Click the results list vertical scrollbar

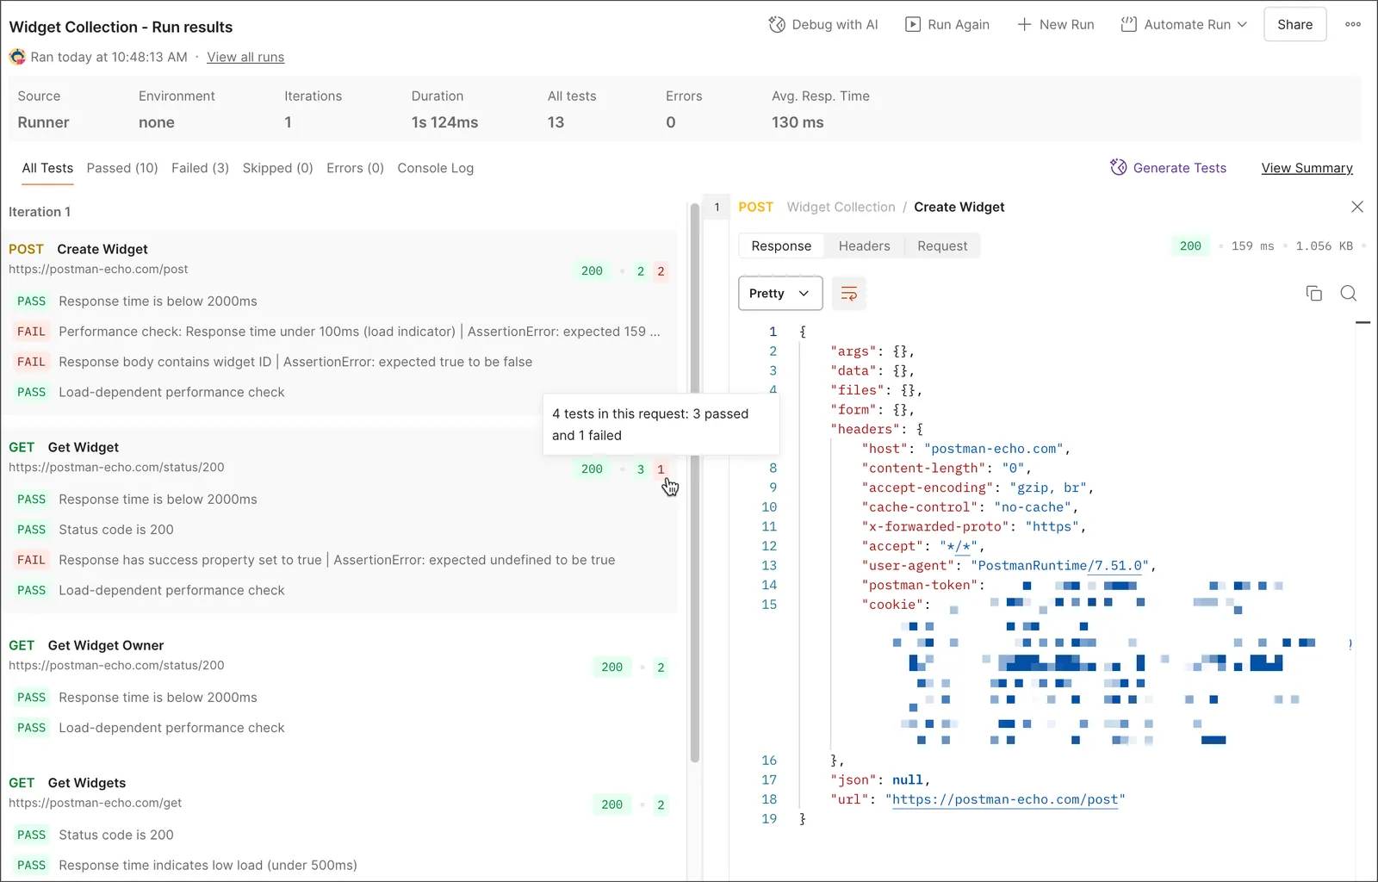point(694,482)
